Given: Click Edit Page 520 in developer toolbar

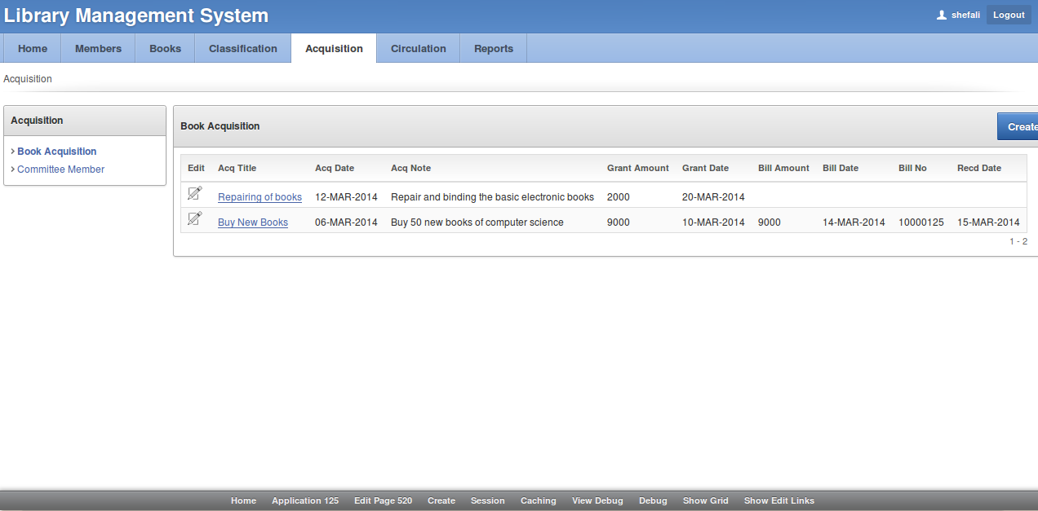Looking at the screenshot, I should pyautogui.click(x=383, y=500).
